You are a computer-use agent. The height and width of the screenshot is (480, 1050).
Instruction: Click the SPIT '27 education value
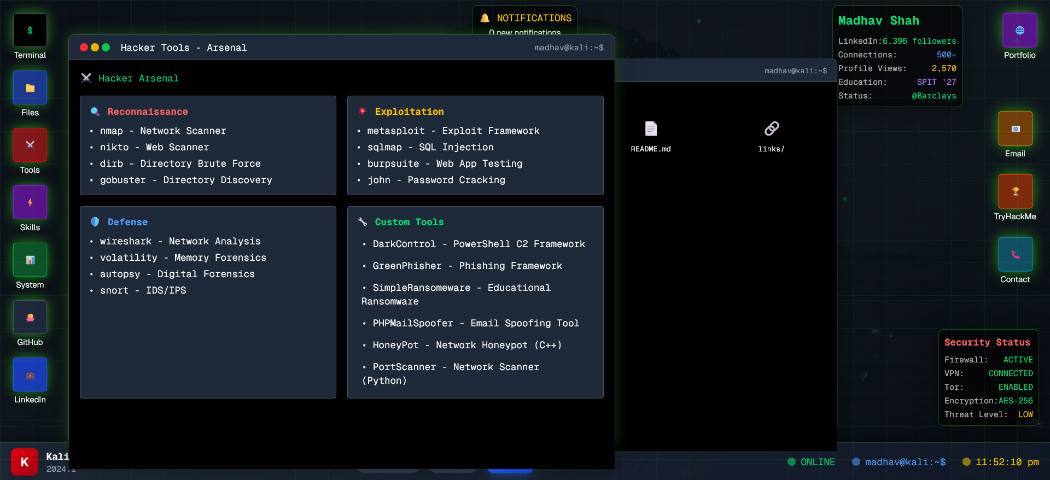tap(936, 82)
